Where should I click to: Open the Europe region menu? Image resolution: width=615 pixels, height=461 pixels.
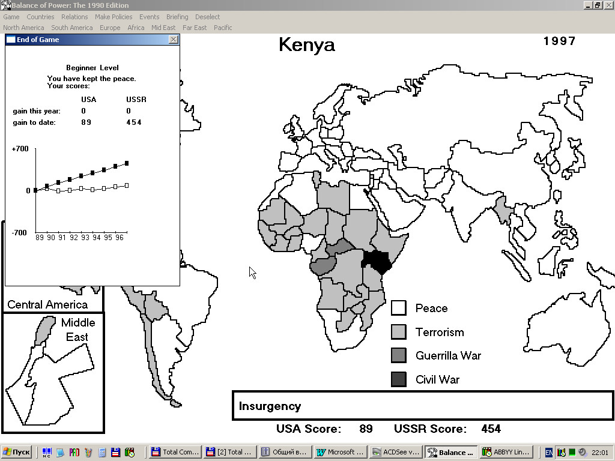[x=110, y=28]
